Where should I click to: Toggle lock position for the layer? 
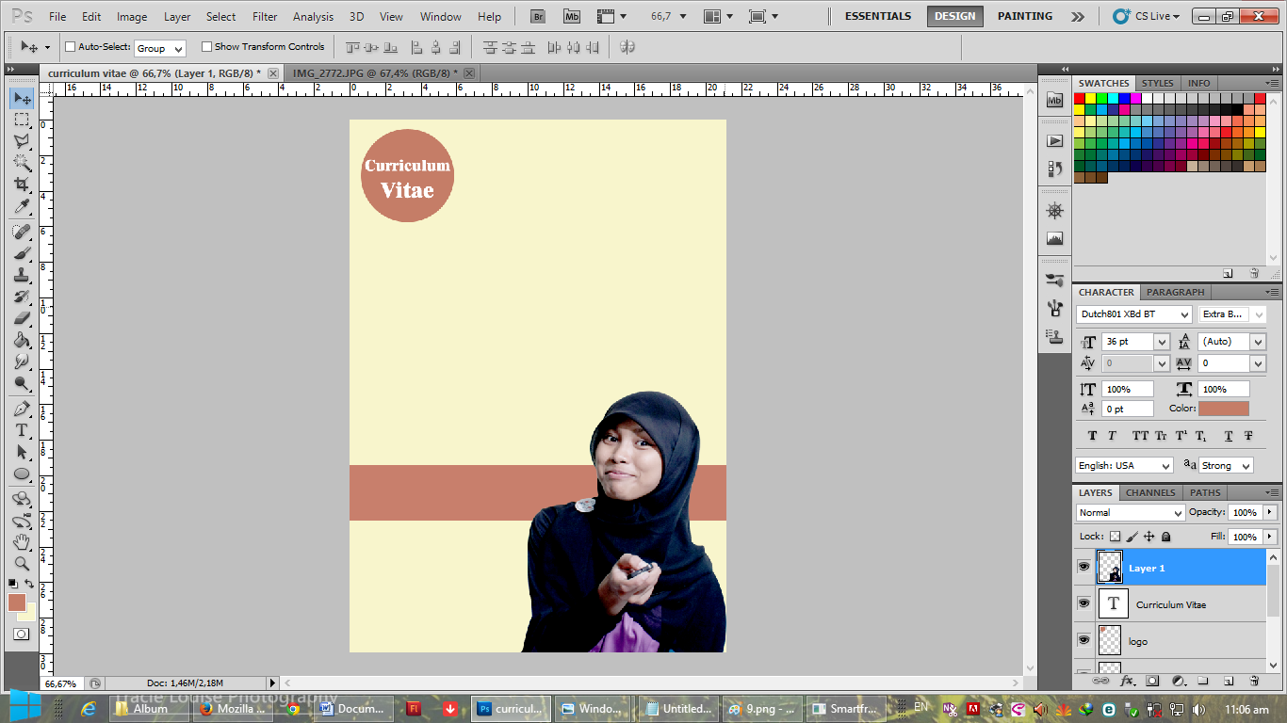(1149, 537)
